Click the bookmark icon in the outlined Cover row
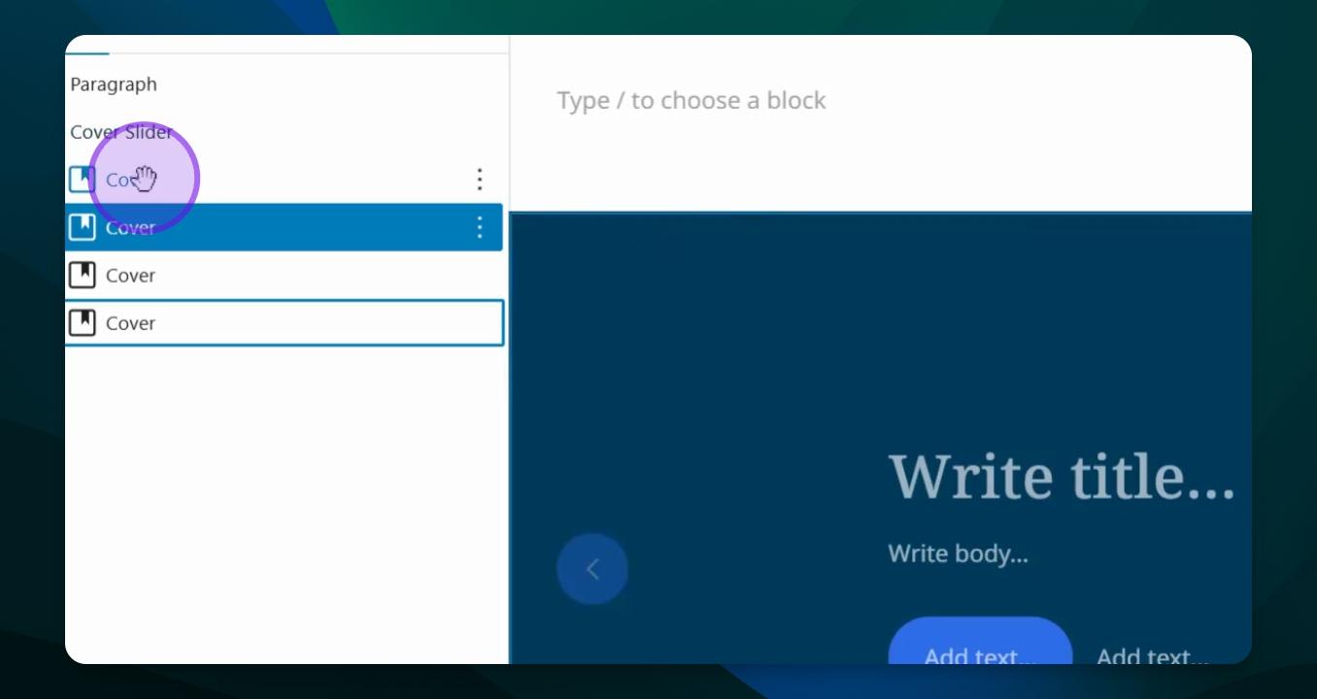This screenshot has height=699, width=1317. click(83, 322)
